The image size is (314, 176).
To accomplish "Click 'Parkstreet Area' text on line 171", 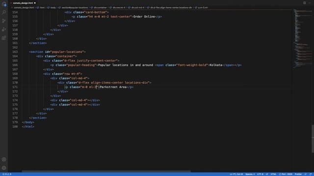I will [x=113, y=87].
